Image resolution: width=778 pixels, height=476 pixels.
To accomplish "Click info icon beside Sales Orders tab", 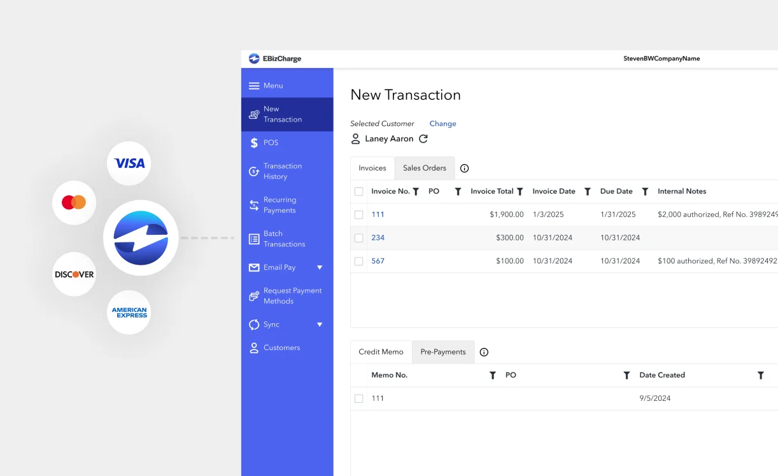I will pyautogui.click(x=464, y=169).
